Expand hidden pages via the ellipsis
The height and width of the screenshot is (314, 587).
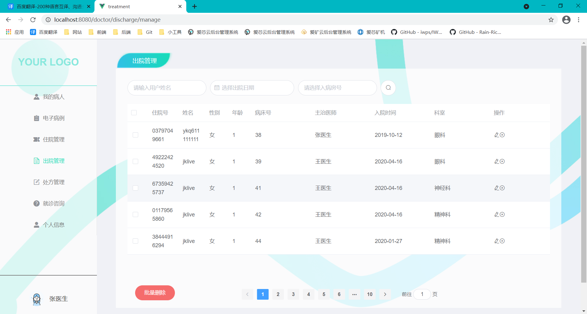[x=354, y=294]
